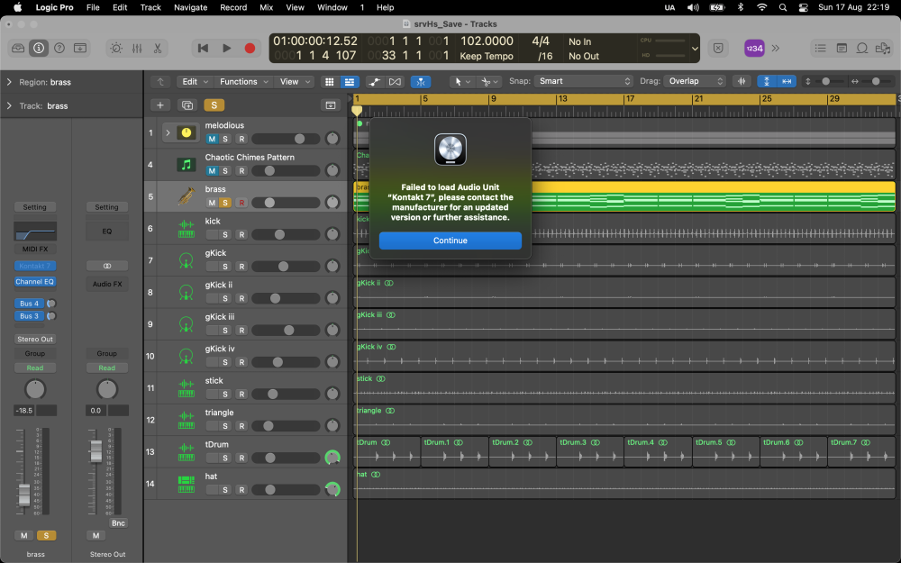This screenshot has height=563, width=901.
Task: Click the Go to Beginning transport button
Action: pos(203,49)
